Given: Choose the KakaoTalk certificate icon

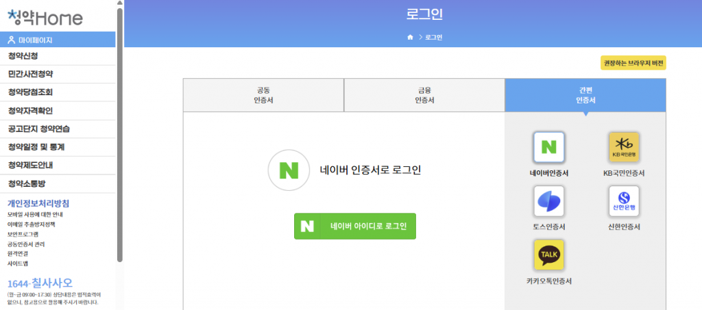Looking at the screenshot, I should pyautogui.click(x=548, y=255).
